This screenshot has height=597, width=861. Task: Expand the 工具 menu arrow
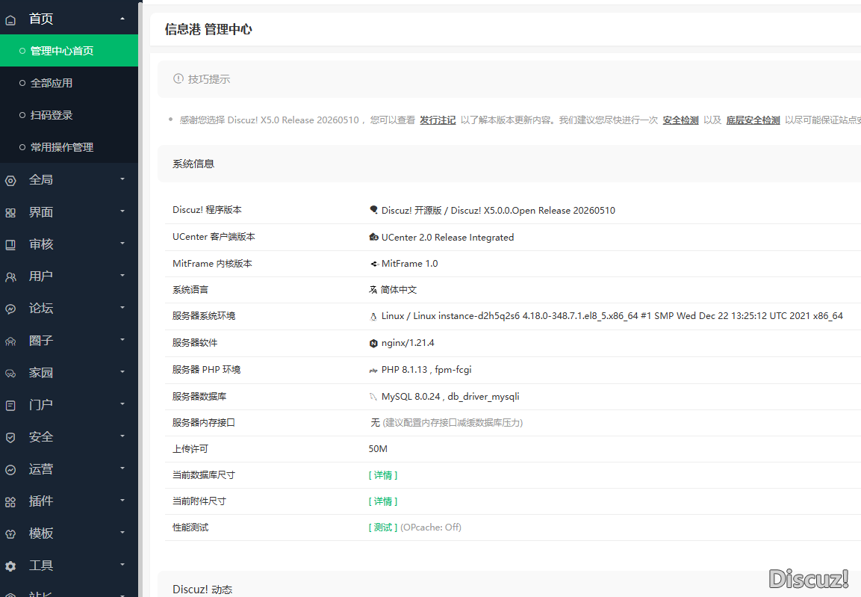tap(122, 565)
